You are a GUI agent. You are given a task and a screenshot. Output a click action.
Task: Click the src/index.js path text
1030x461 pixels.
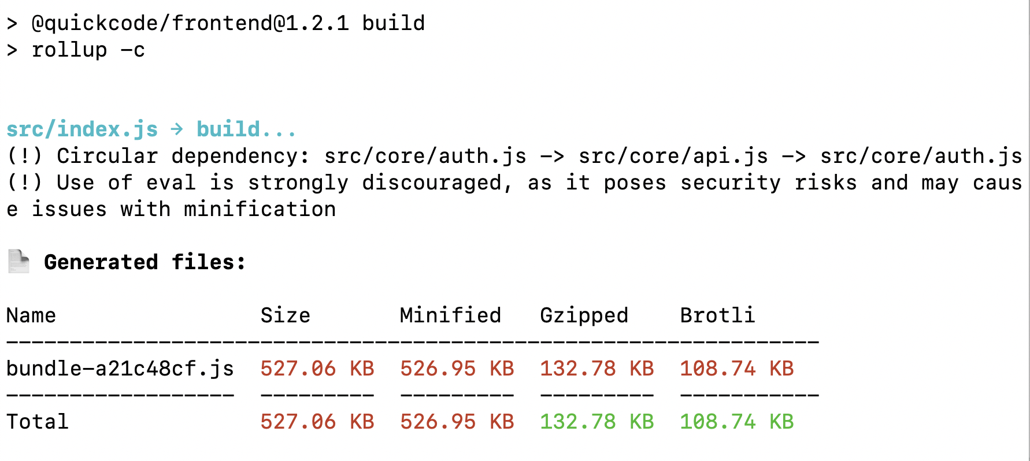[x=82, y=129]
